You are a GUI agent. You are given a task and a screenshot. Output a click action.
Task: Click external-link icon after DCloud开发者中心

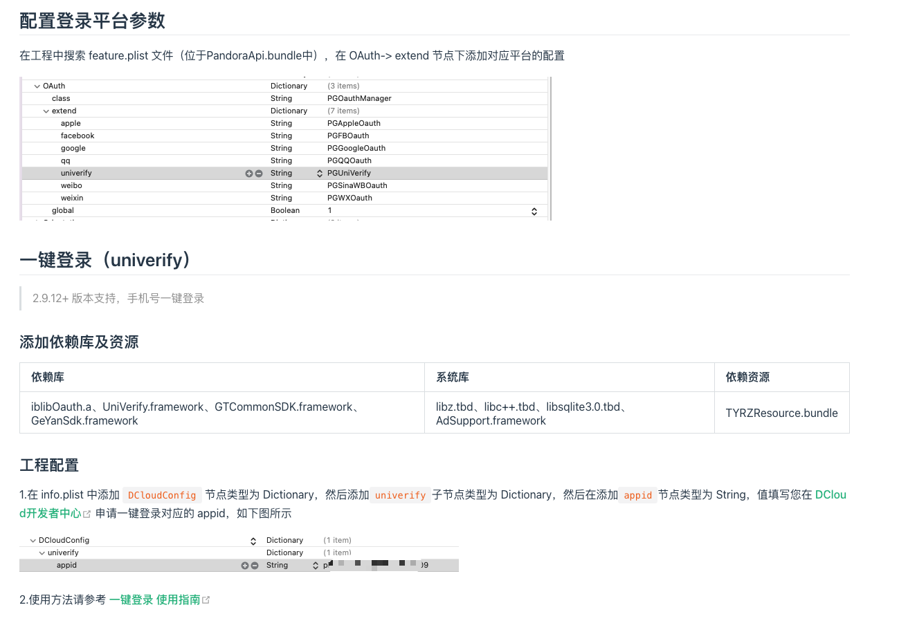coord(87,514)
